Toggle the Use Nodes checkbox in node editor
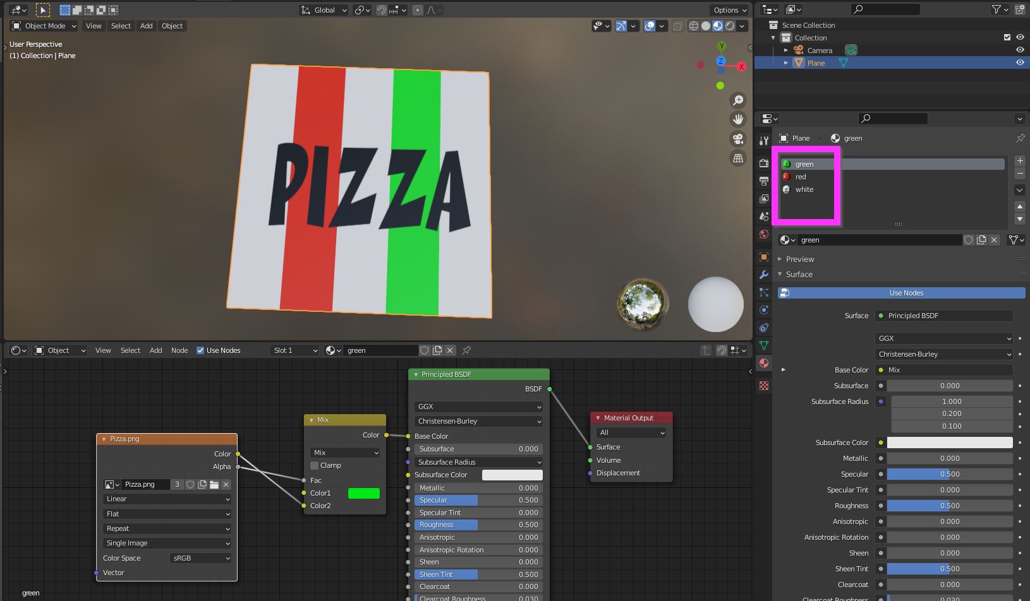The image size is (1030, 601). [200, 350]
